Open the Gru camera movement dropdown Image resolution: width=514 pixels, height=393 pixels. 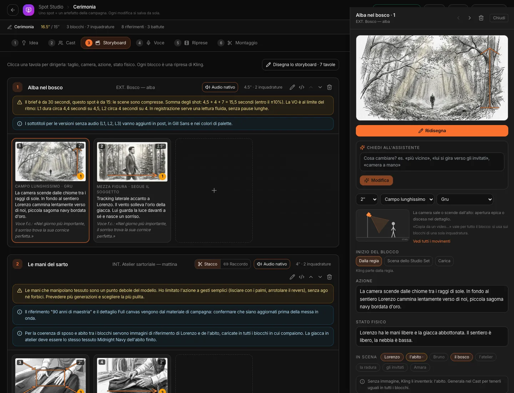pyautogui.click(x=465, y=199)
